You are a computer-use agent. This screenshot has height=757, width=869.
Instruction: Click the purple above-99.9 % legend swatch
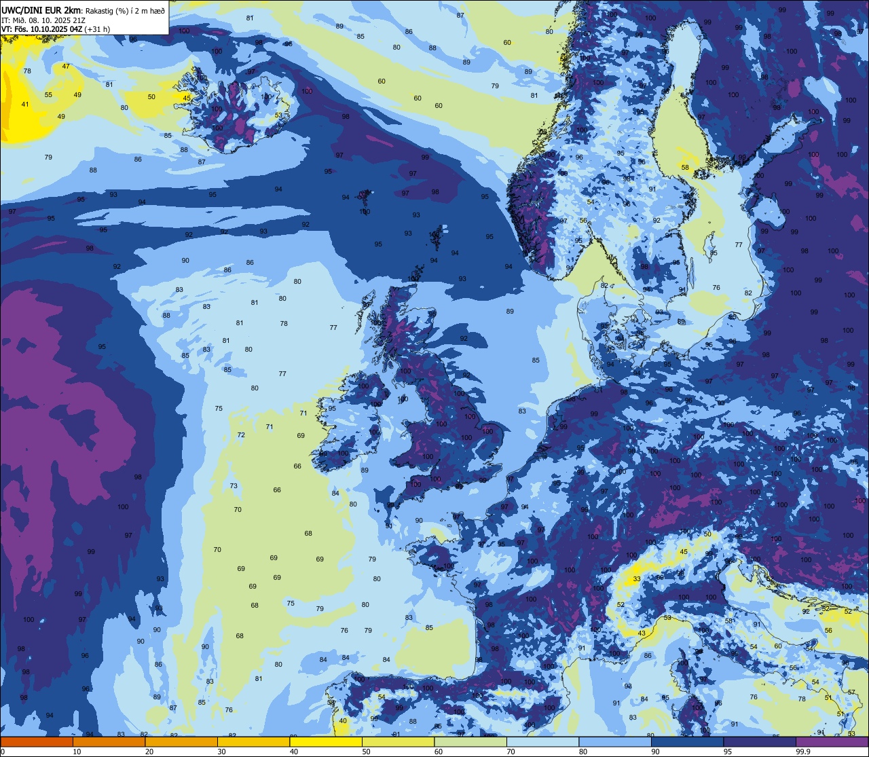point(832,742)
